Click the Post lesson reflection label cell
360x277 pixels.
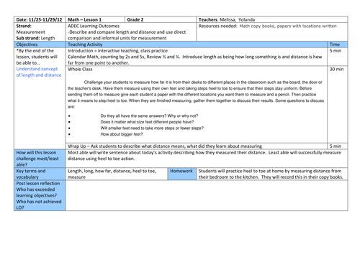click(x=40, y=195)
